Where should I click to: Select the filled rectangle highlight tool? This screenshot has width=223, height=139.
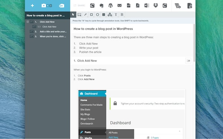pos(104,14)
